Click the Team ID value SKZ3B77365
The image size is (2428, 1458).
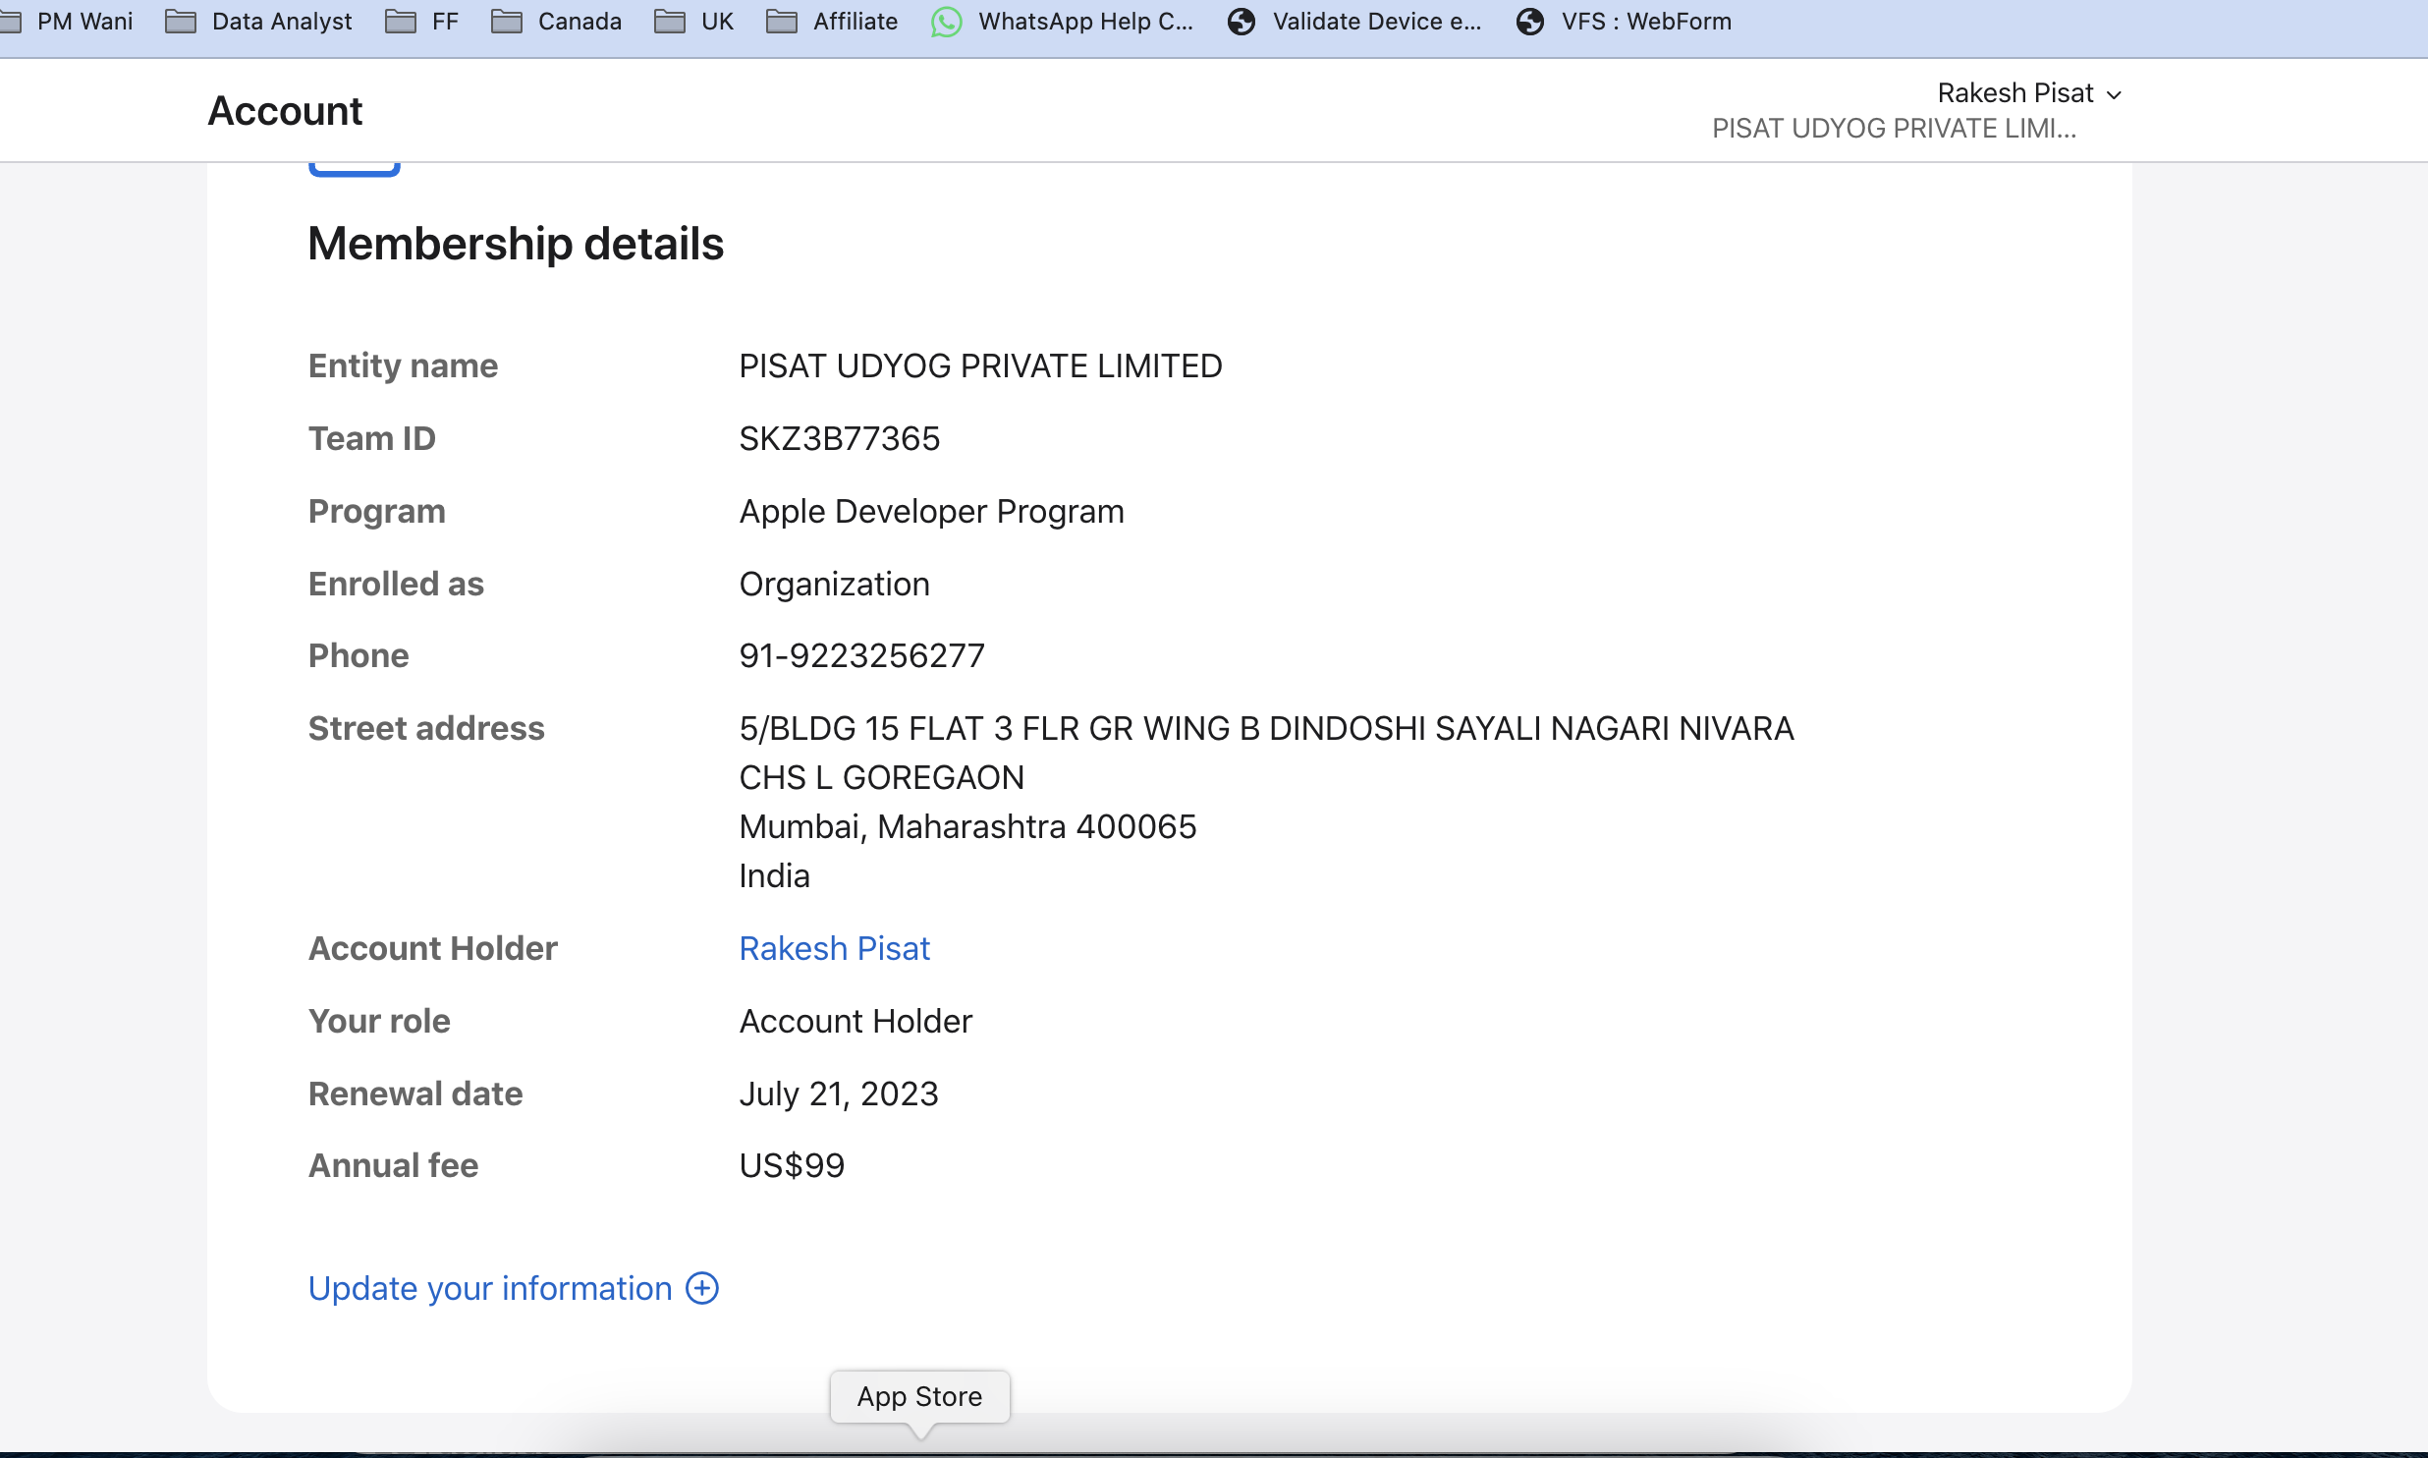pos(839,438)
